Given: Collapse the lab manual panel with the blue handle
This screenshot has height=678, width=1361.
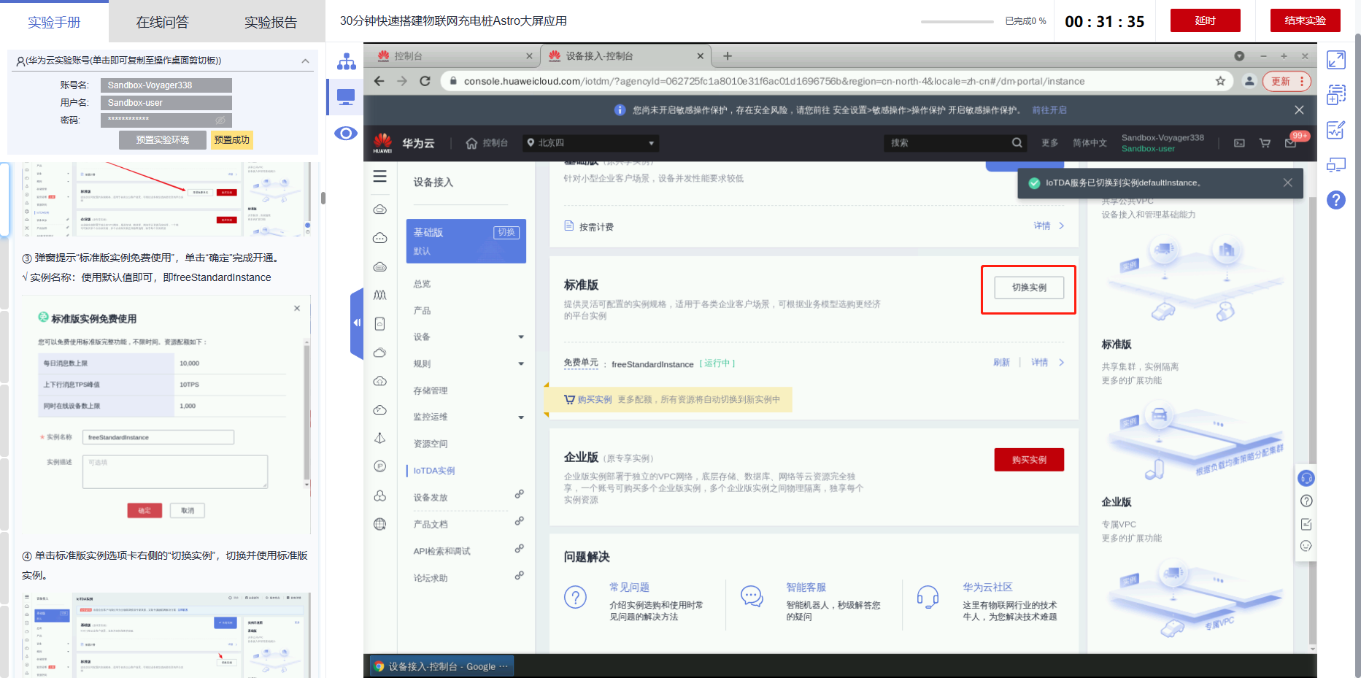Looking at the screenshot, I should (x=357, y=323).
